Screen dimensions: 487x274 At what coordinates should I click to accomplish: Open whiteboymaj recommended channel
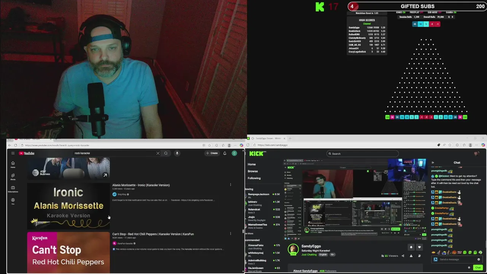(263, 254)
